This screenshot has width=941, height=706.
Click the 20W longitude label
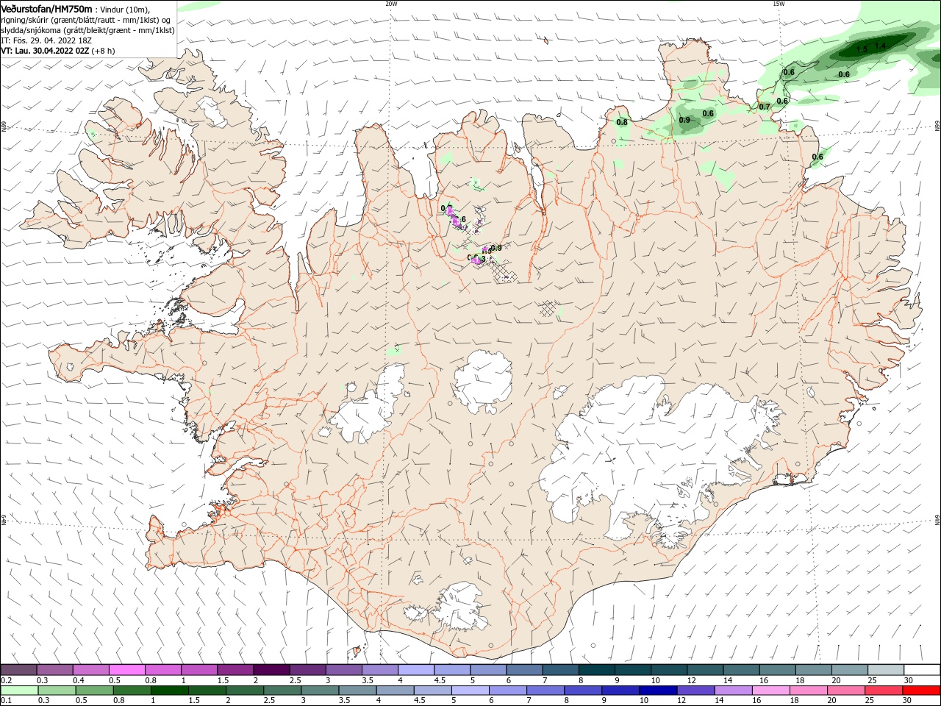(x=391, y=3)
